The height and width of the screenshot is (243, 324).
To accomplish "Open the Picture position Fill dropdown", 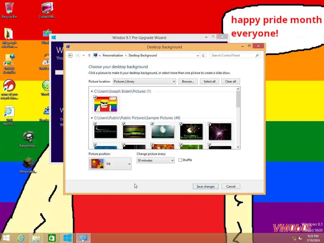I will [110, 164].
